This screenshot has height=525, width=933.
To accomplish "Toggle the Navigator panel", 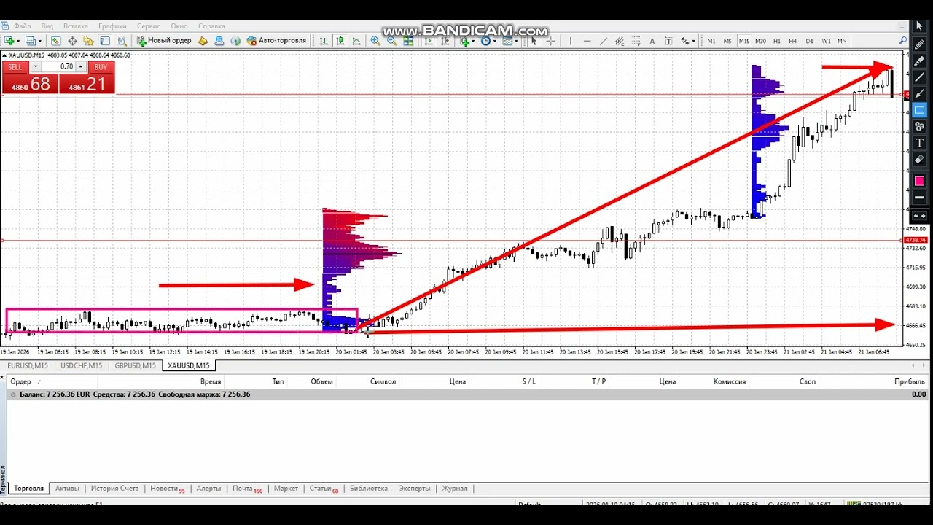I will tap(88, 41).
